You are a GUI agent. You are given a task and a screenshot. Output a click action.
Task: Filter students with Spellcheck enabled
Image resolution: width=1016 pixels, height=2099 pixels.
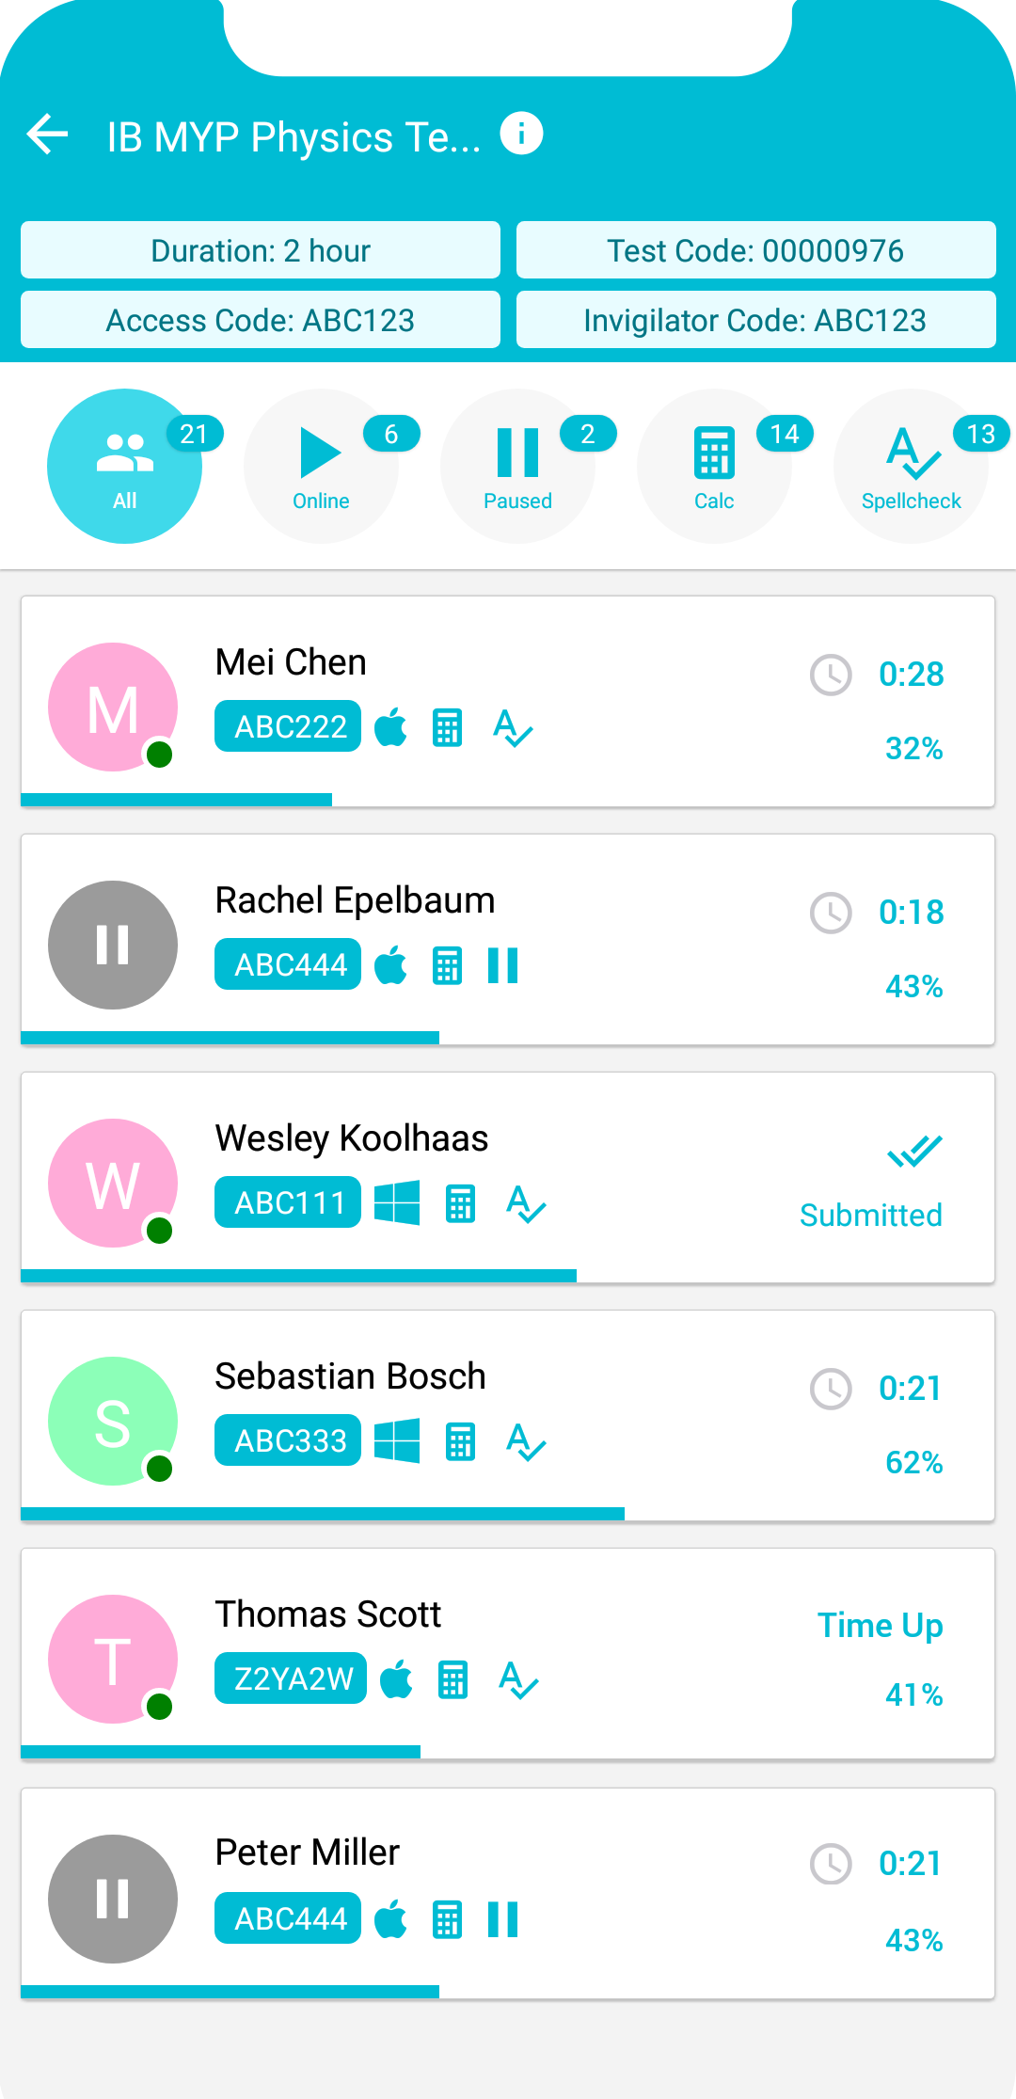(912, 466)
